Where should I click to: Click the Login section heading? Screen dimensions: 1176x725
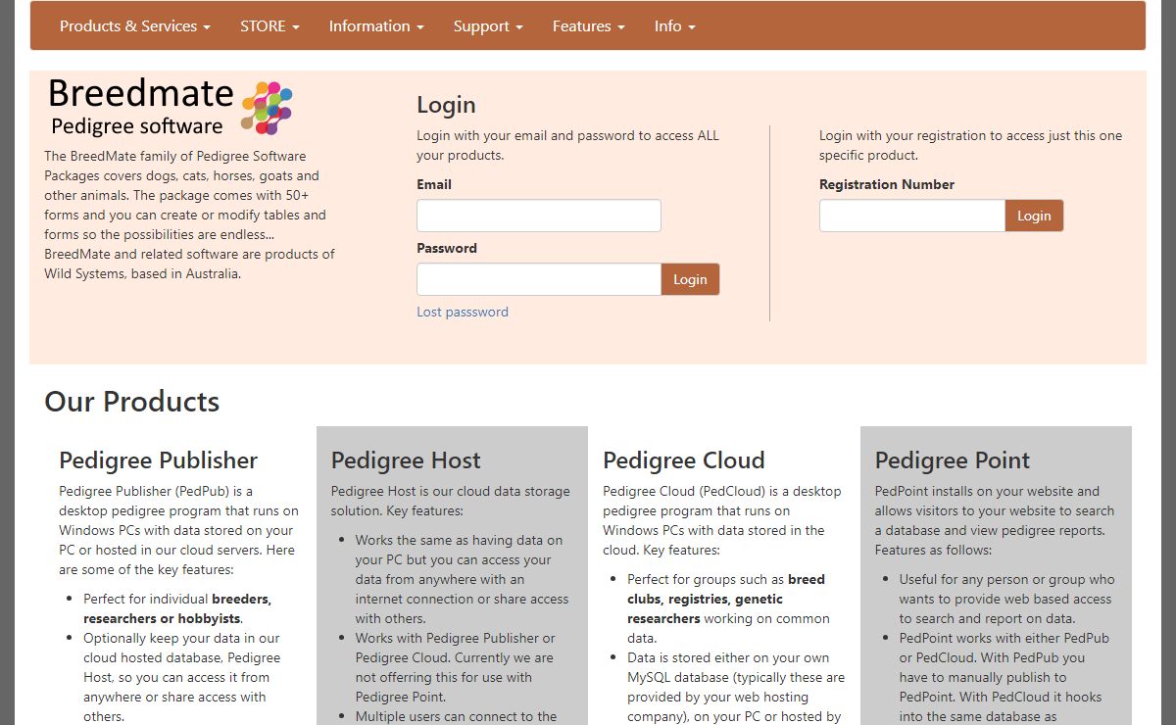(x=446, y=105)
